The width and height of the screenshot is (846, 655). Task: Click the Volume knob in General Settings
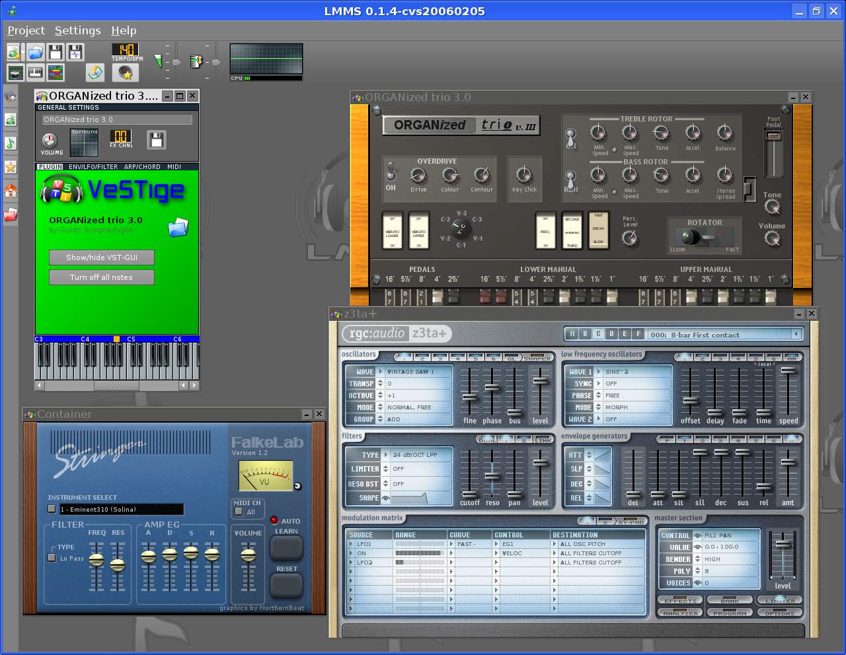[x=50, y=140]
